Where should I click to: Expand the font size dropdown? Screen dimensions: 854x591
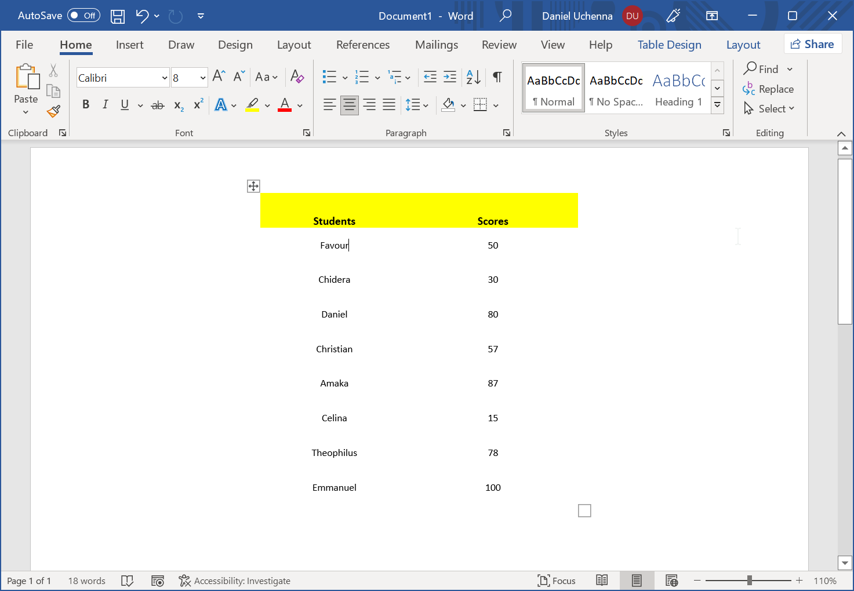pos(202,77)
